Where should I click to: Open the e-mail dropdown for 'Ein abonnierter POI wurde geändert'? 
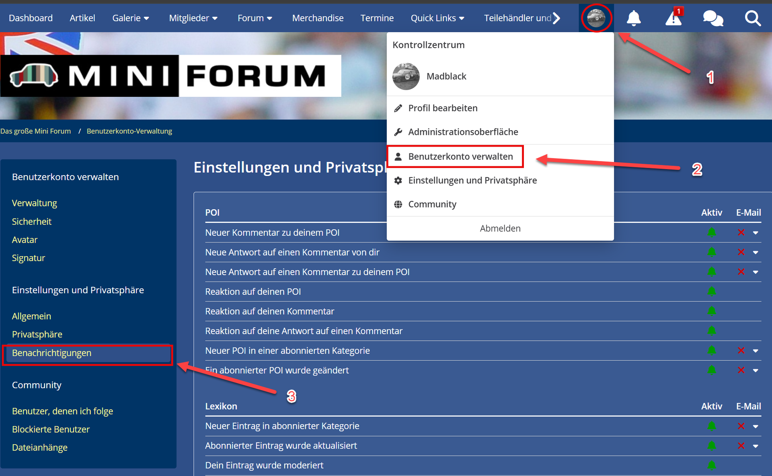(x=756, y=370)
